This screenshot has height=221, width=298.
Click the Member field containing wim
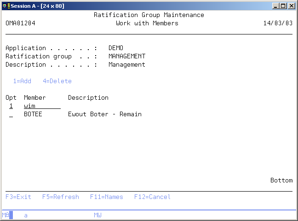pos(42,106)
